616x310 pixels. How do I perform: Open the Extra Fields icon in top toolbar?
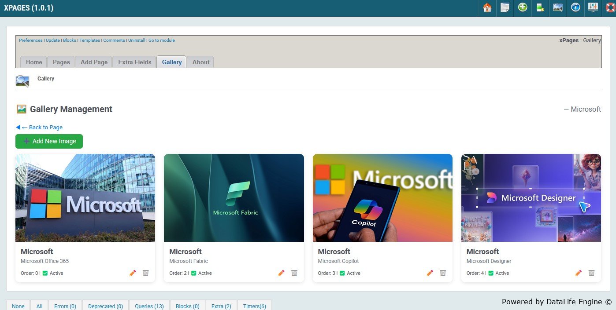click(540, 8)
